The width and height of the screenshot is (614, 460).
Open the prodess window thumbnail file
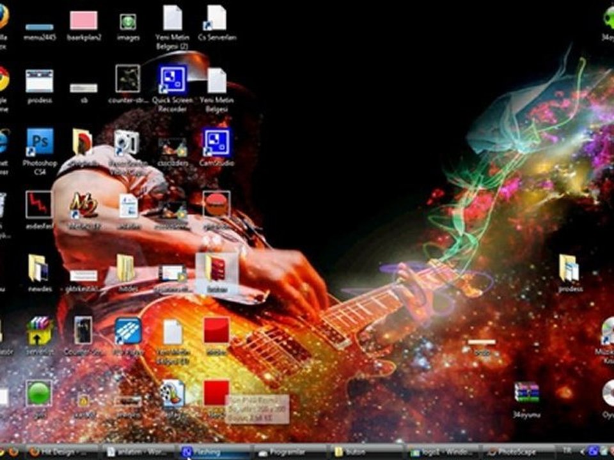tap(40, 81)
